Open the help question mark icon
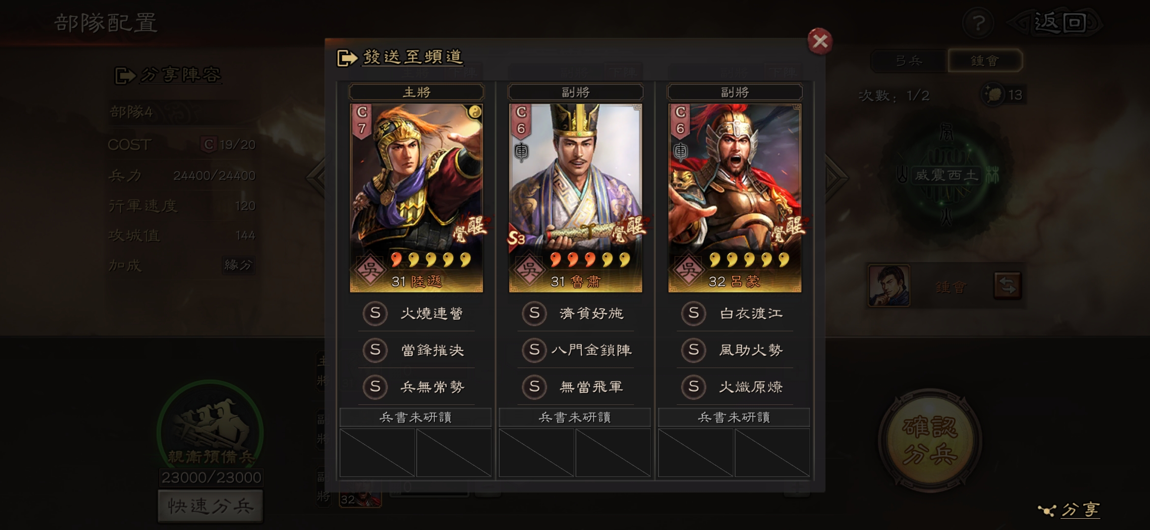This screenshot has height=530, width=1150. click(978, 23)
